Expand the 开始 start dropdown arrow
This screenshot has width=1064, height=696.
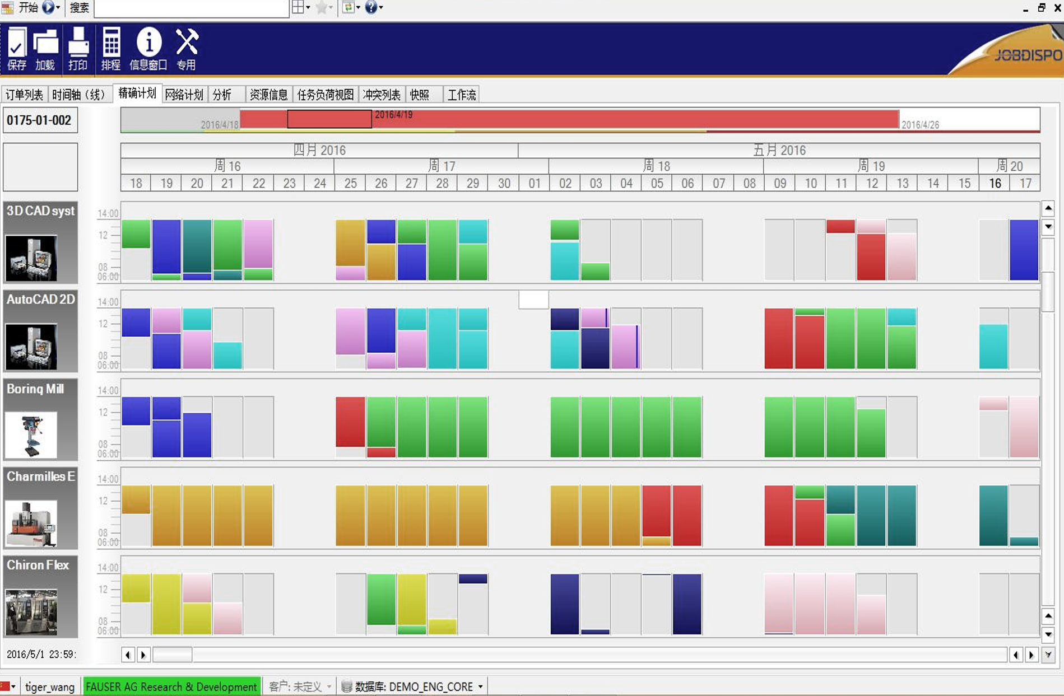click(58, 8)
